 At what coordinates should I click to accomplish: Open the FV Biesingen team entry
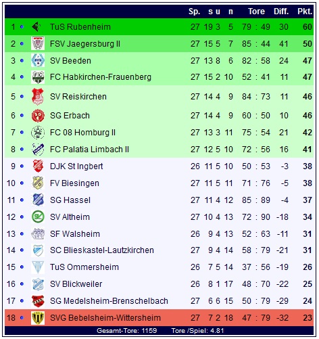(x=74, y=183)
